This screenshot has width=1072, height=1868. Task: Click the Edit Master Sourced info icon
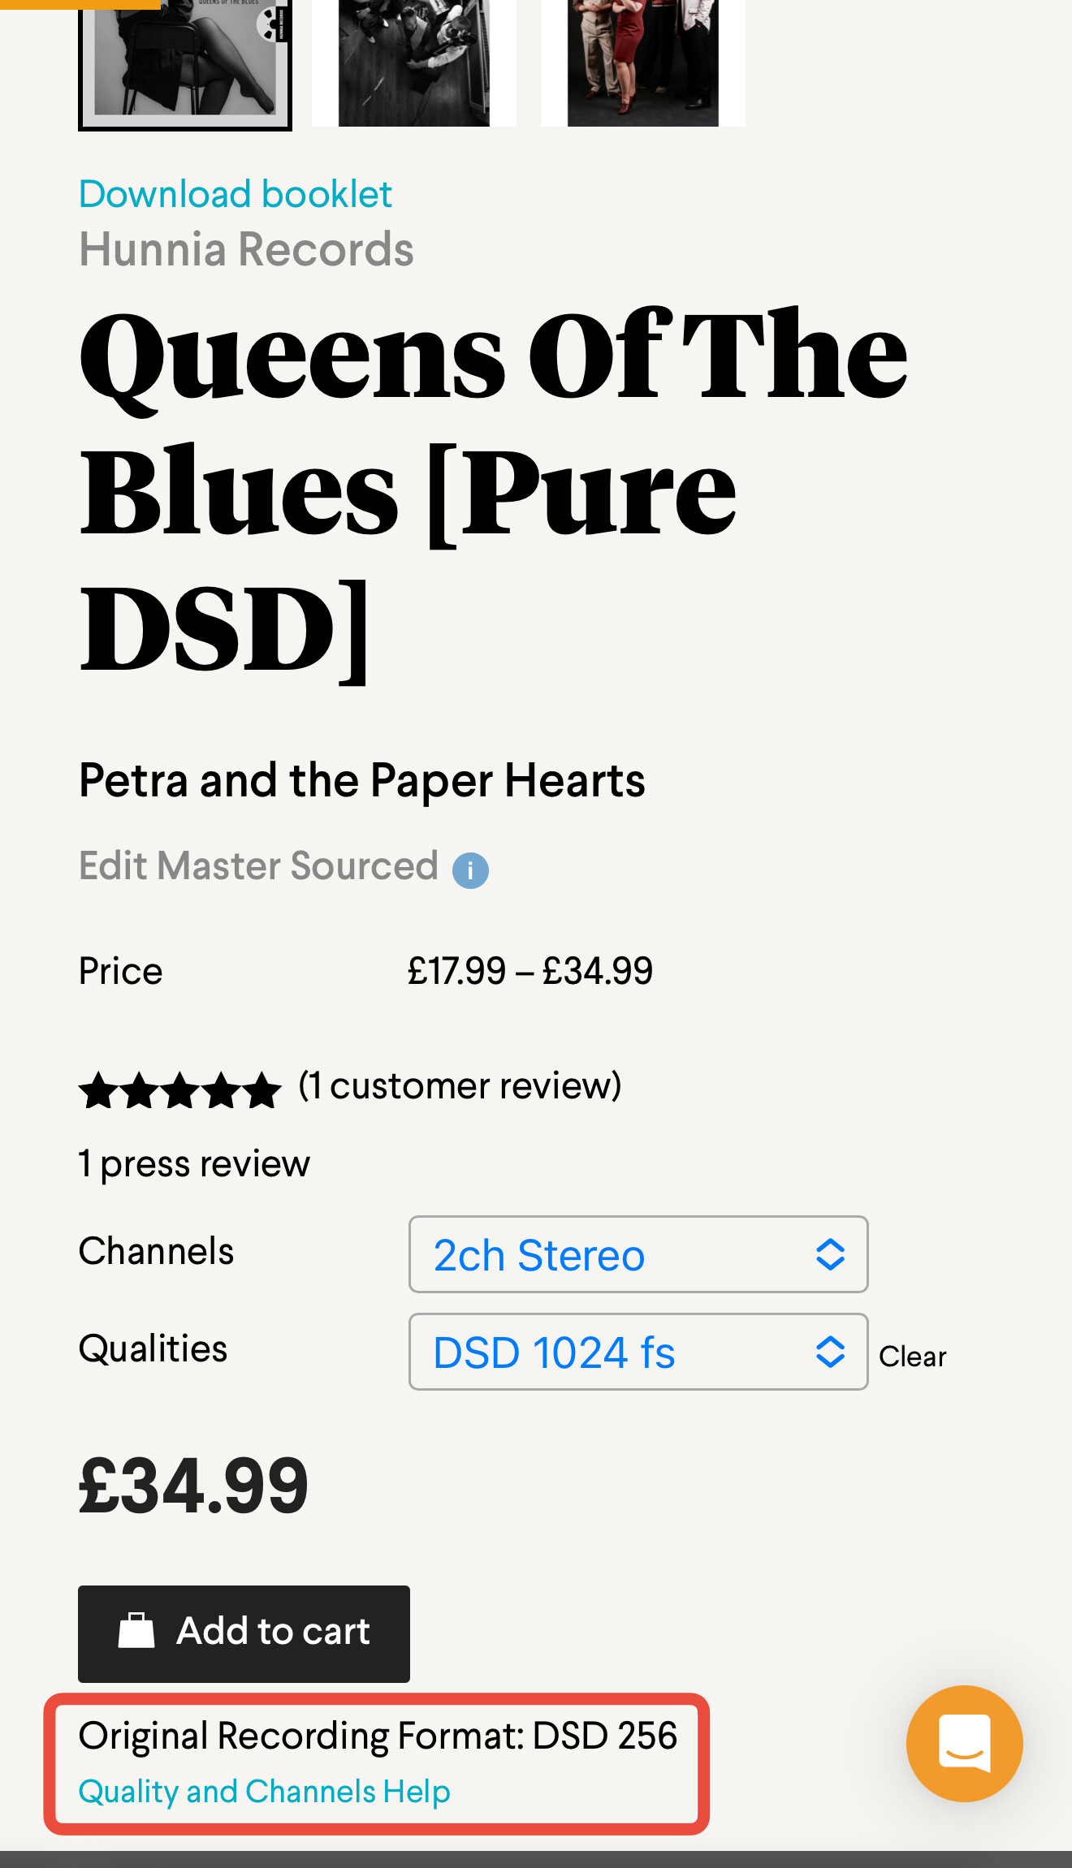(470, 871)
